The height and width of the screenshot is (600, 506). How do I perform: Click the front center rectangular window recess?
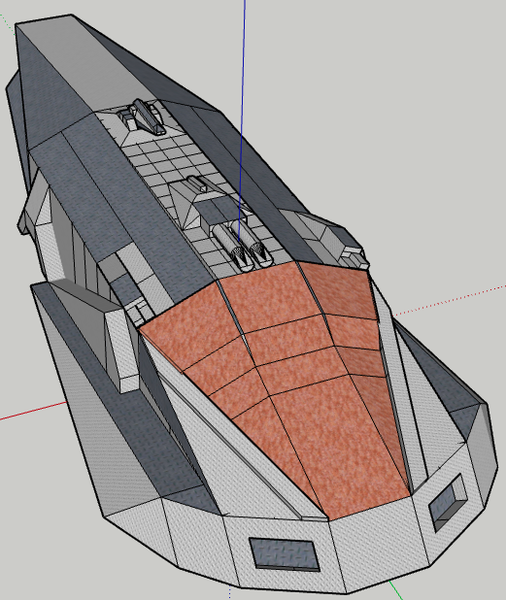284,554
